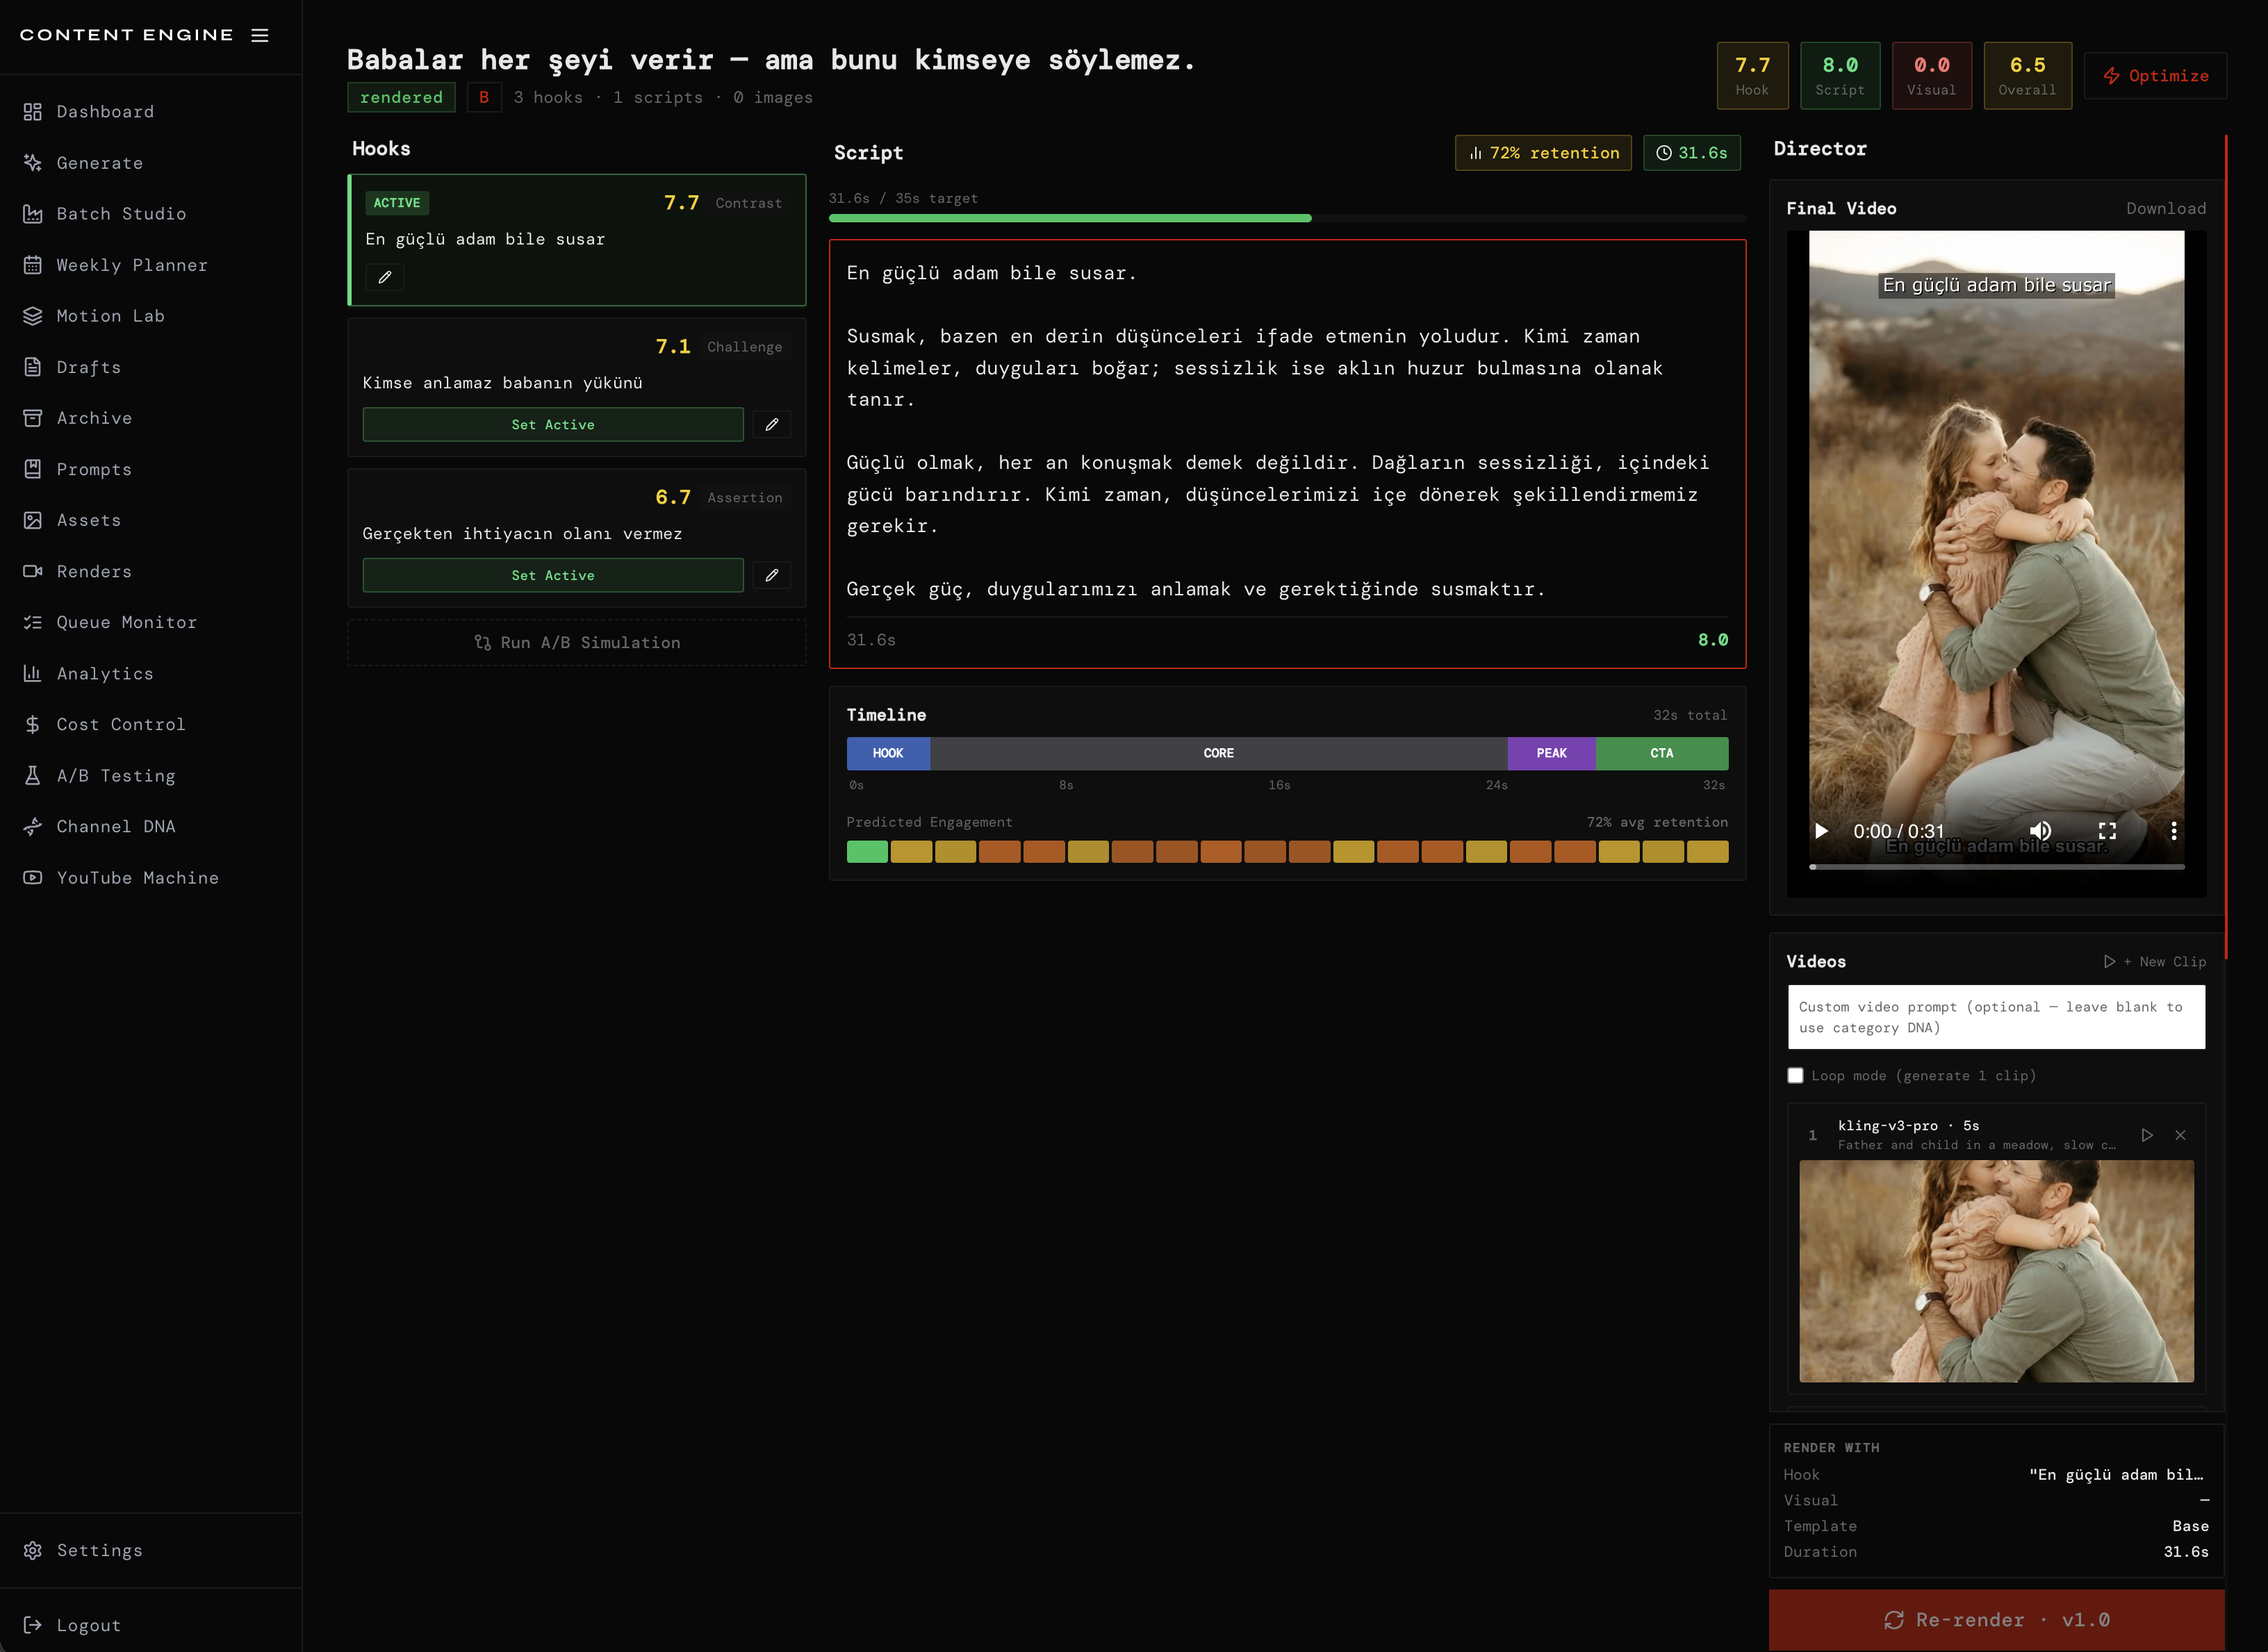Remove the kling-v3-pro clip

(x=2180, y=1135)
